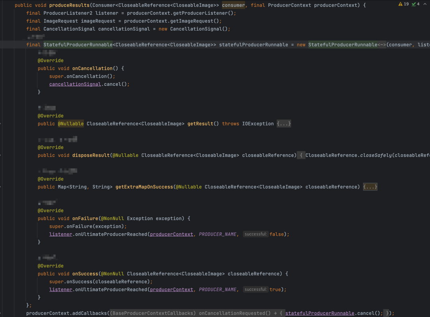Click the disposeResult method name
Viewport: 430px width, 317px height.
[x=91, y=155]
